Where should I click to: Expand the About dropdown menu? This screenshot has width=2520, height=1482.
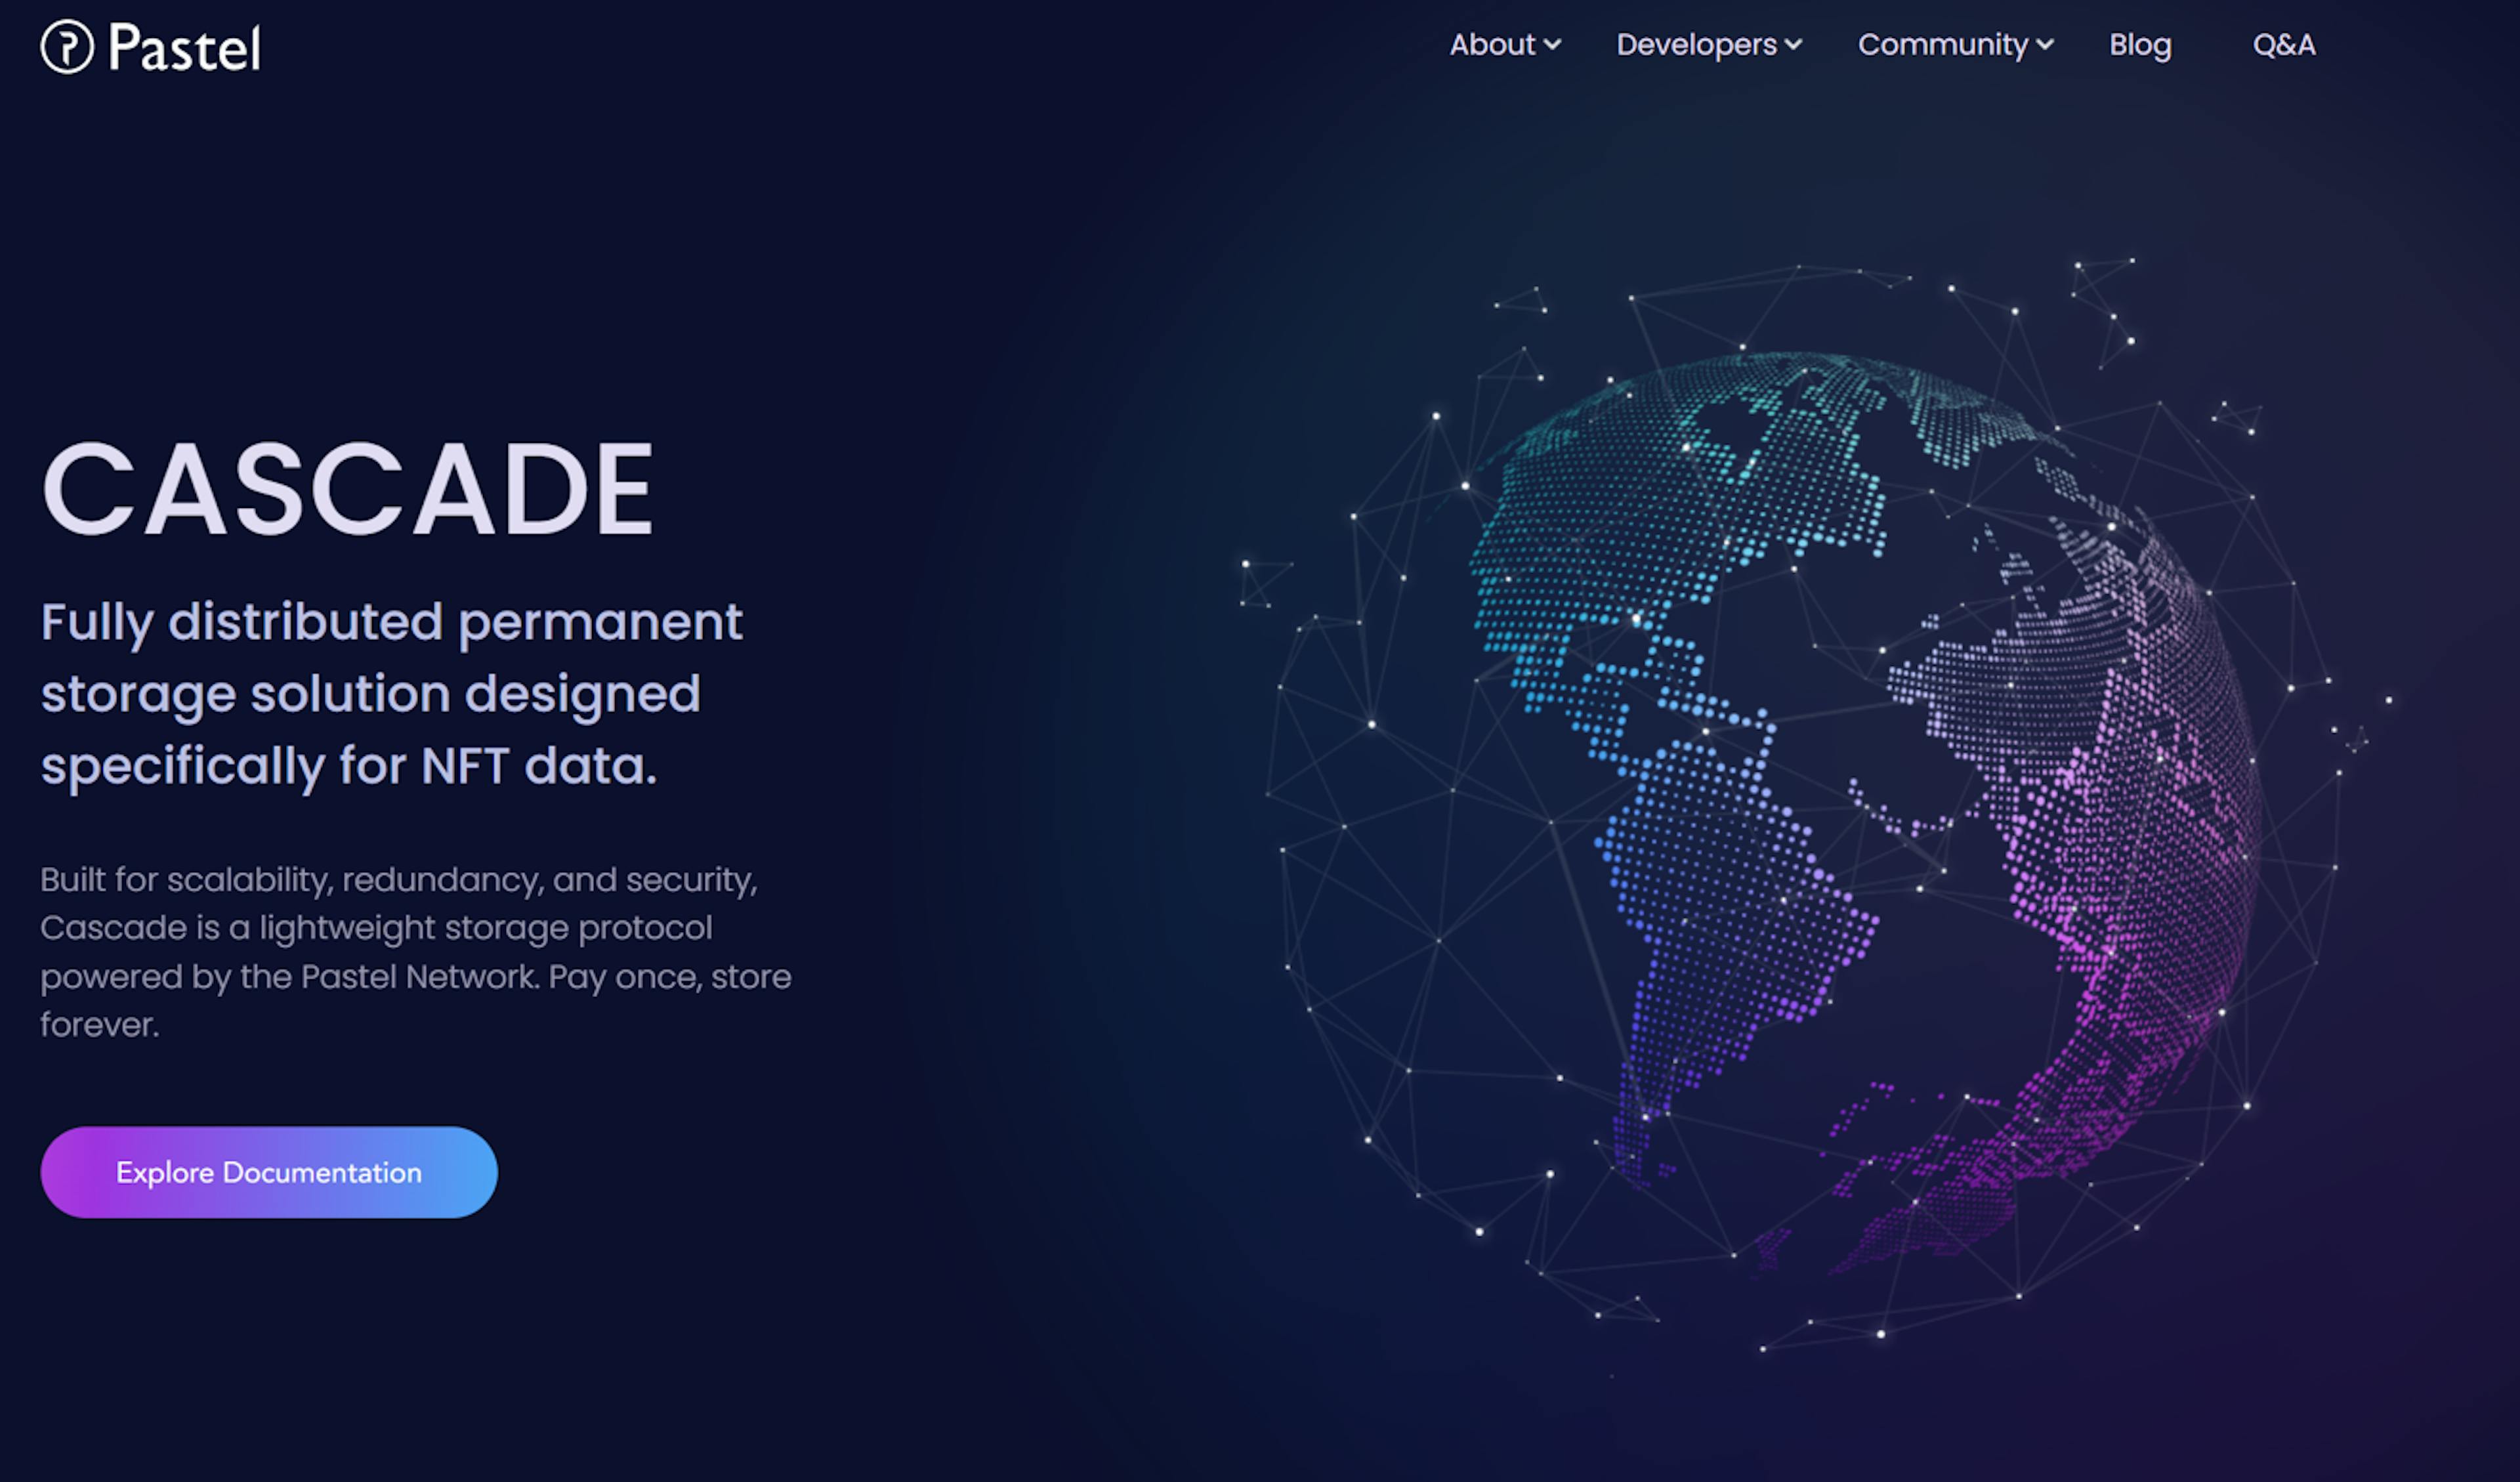click(x=1502, y=44)
